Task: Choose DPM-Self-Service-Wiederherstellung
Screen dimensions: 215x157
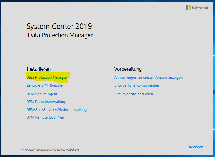Action: click(x=57, y=110)
